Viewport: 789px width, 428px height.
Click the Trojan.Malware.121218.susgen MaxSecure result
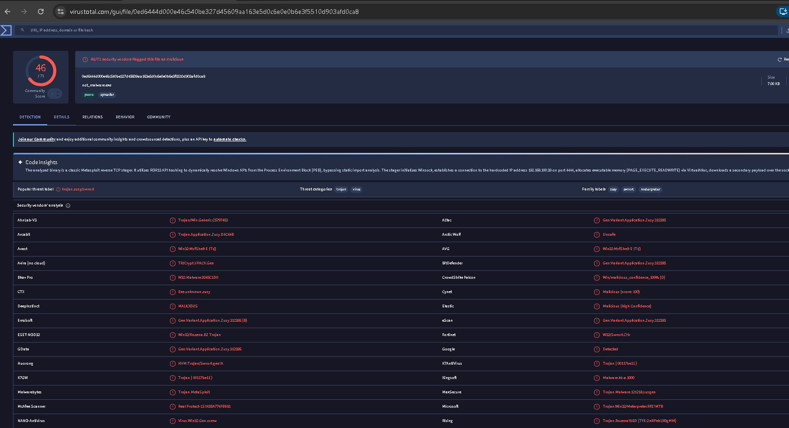pyautogui.click(x=629, y=392)
